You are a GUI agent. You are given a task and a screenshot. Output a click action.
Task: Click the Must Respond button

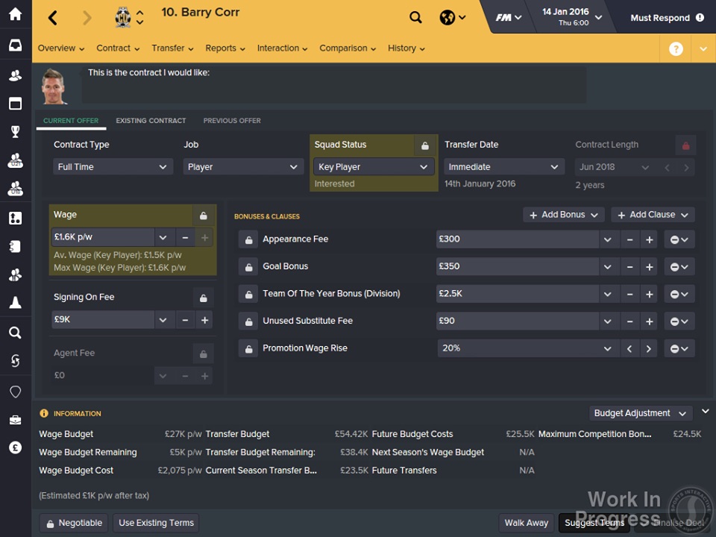(667, 18)
